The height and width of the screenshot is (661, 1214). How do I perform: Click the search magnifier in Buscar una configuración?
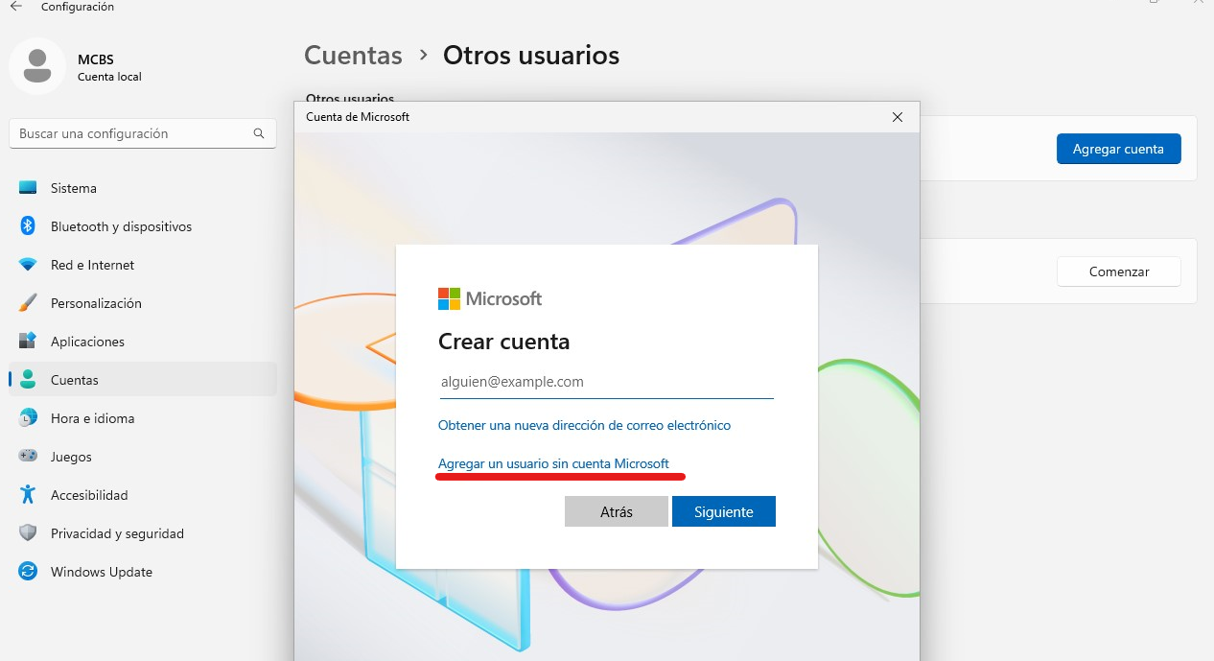tap(259, 134)
